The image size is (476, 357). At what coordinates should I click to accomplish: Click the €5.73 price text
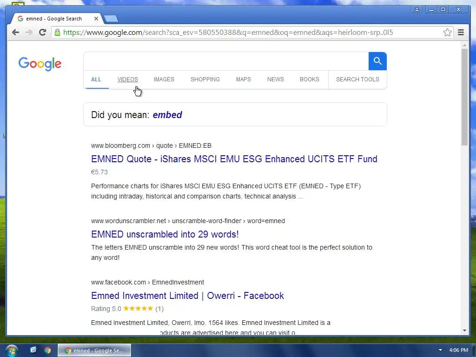pyautogui.click(x=99, y=172)
